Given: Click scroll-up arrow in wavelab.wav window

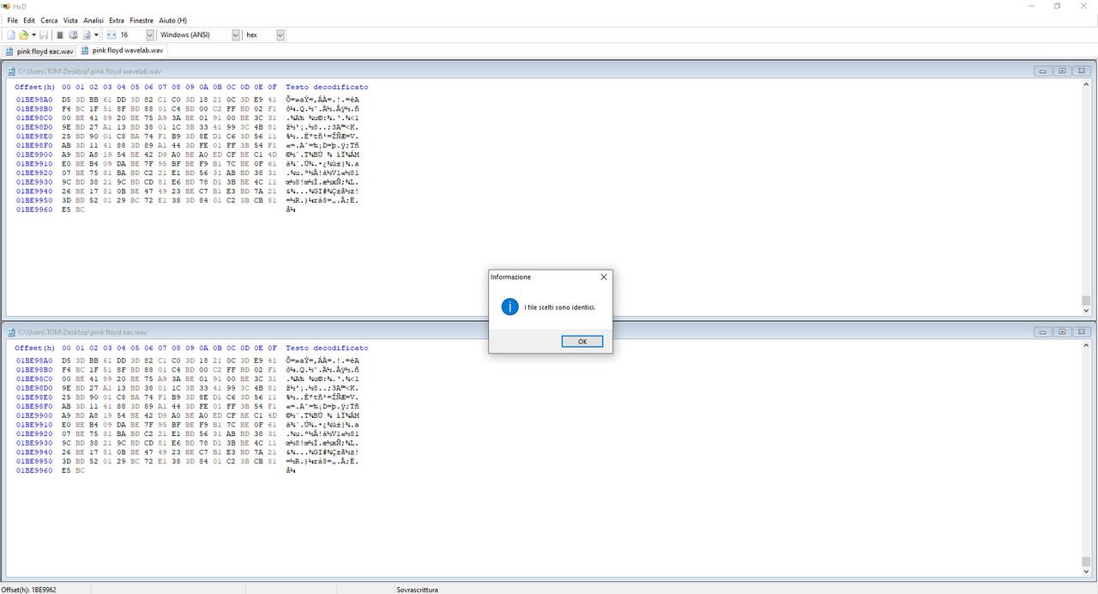Looking at the screenshot, I should [1086, 85].
